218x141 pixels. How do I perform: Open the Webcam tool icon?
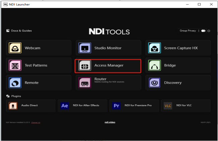pyautogui.click(x=15, y=48)
